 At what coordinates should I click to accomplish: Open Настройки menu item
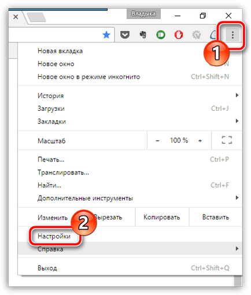pyautogui.click(x=130, y=236)
